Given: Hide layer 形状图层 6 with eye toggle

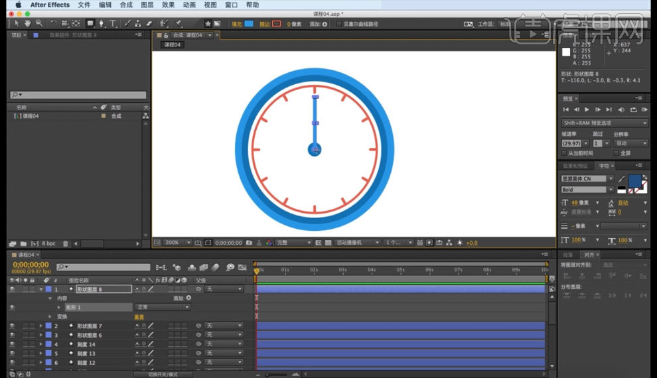Looking at the screenshot, I should (12, 335).
